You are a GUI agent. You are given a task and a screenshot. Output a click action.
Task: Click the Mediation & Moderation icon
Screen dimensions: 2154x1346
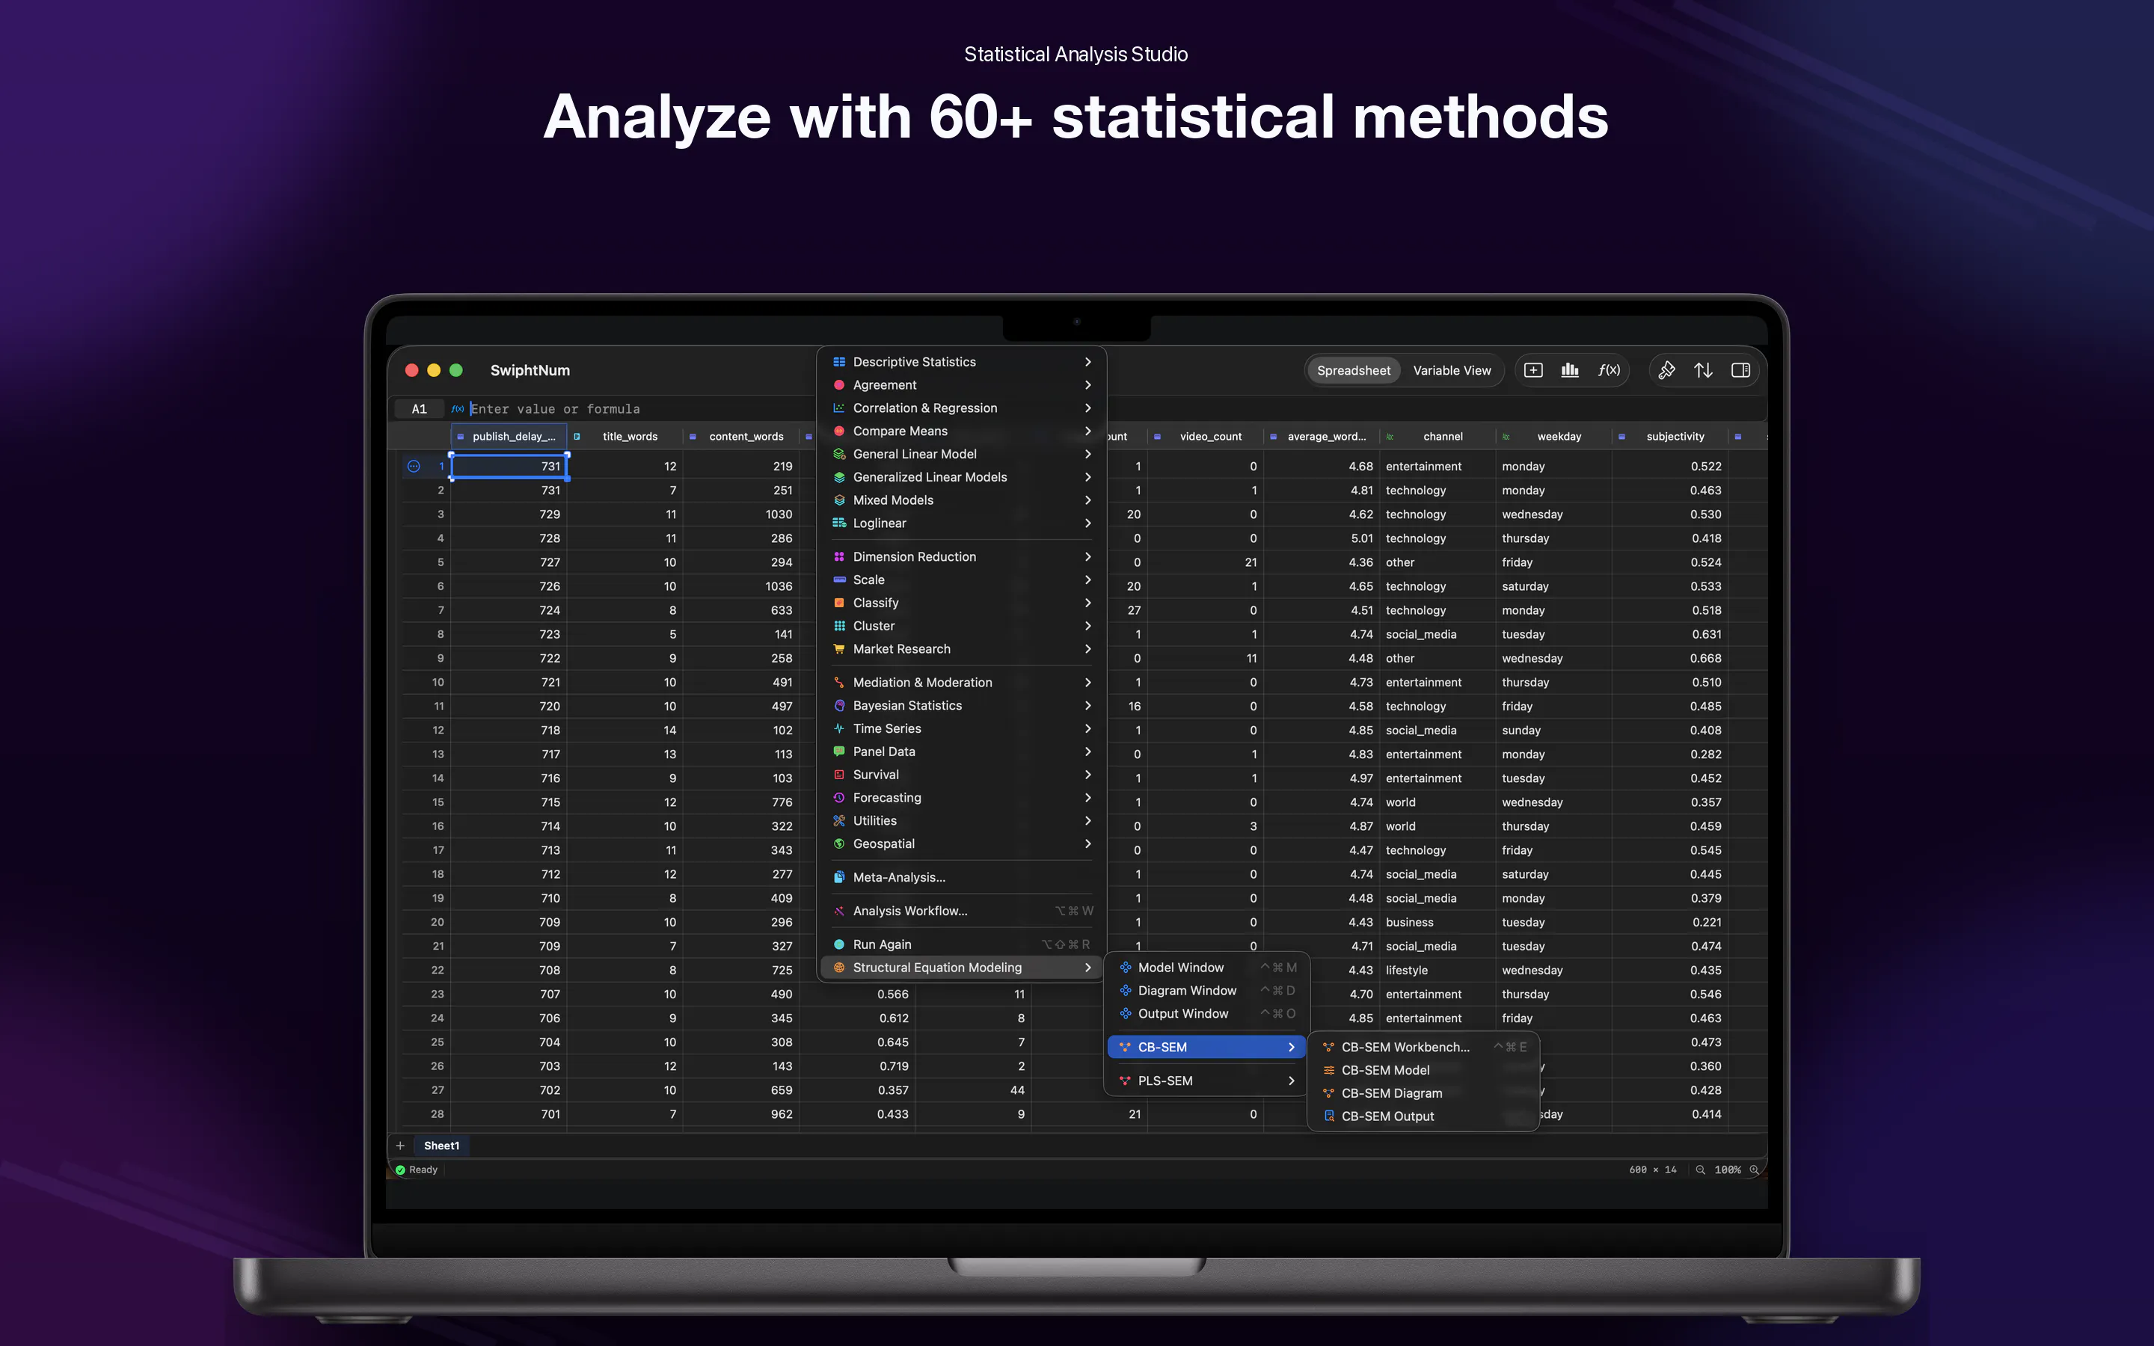point(838,682)
